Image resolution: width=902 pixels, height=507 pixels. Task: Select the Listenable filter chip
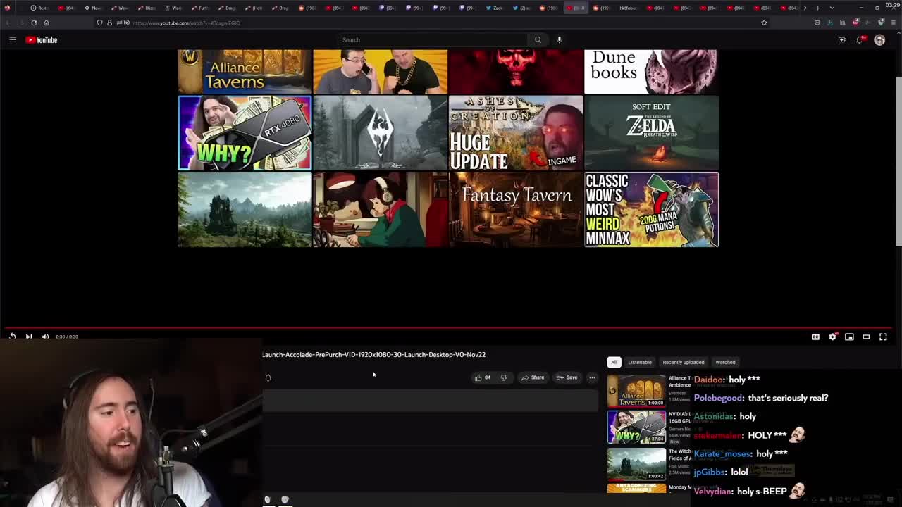click(x=640, y=362)
